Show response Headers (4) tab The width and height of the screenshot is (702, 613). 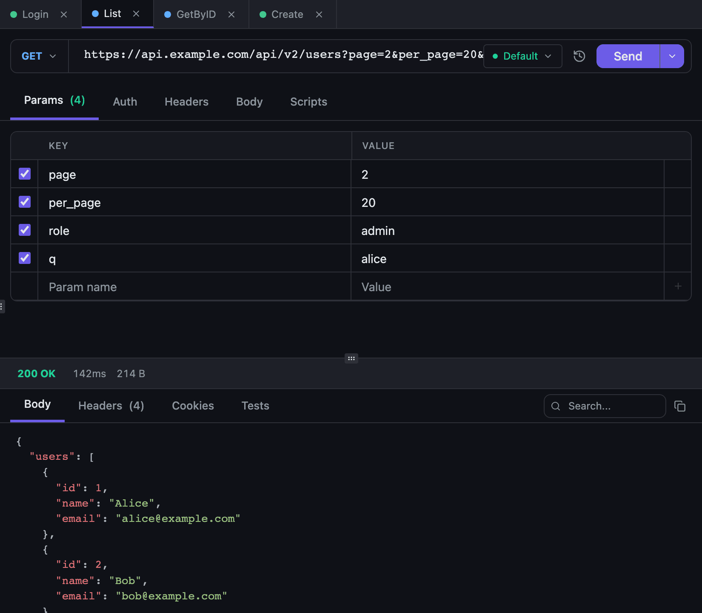tap(111, 406)
